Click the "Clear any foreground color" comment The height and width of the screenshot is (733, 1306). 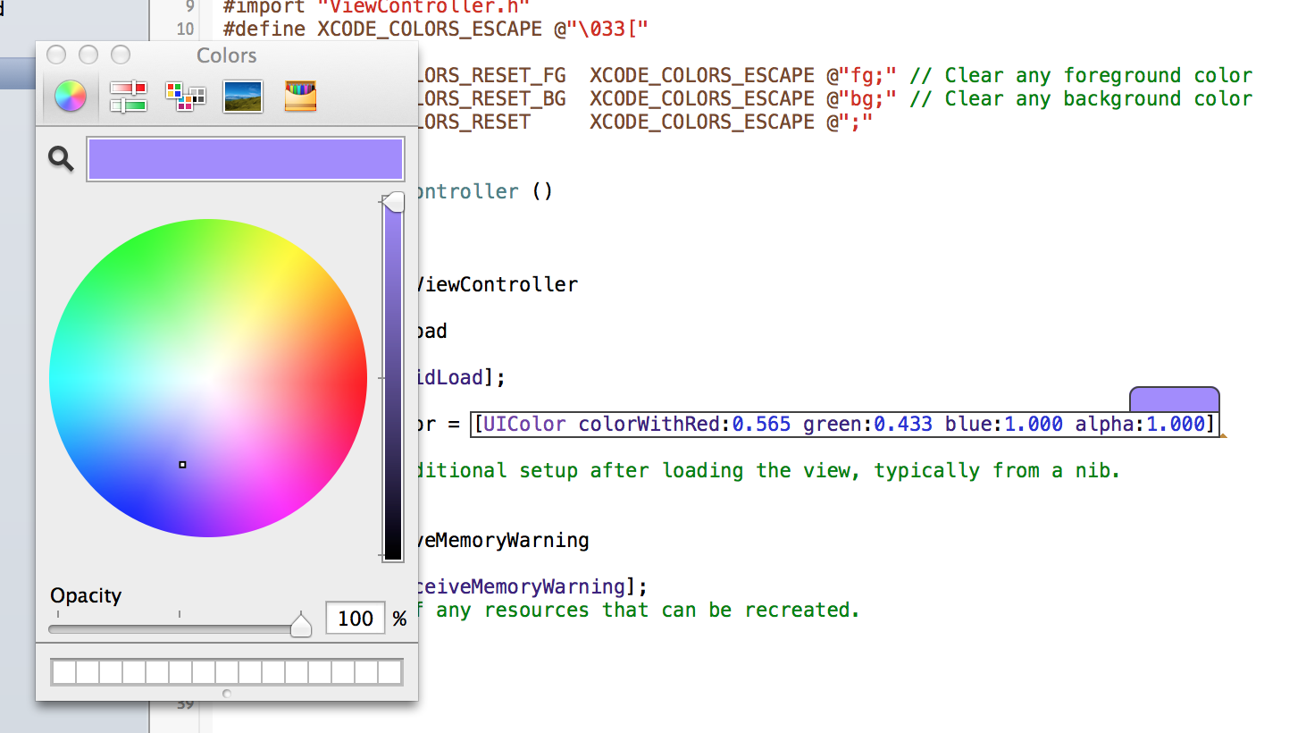point(1081,75)
